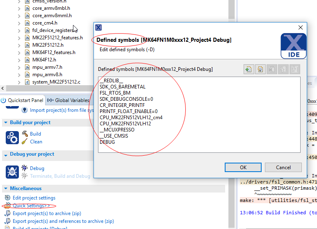Image resolution: width=317 pixels, height=229 pixels.
Task: Click the Export project and references icon
Action: coord(8,221)
